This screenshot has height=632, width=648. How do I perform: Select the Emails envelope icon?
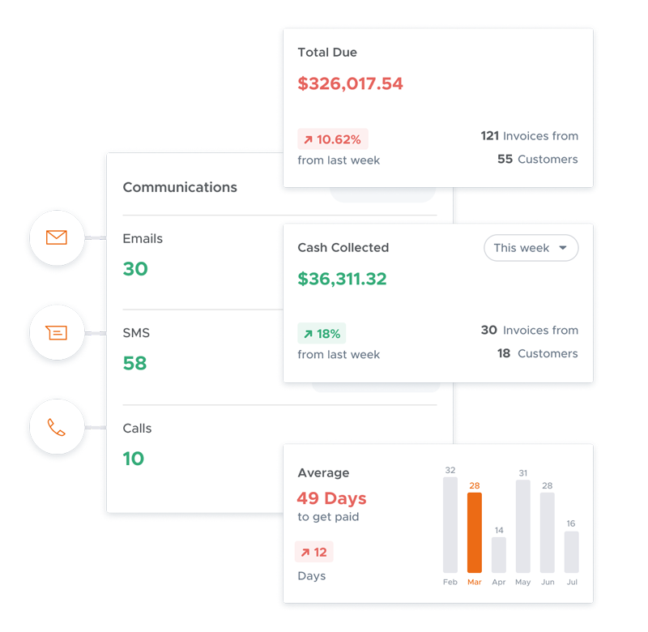(x=56, y=238)
